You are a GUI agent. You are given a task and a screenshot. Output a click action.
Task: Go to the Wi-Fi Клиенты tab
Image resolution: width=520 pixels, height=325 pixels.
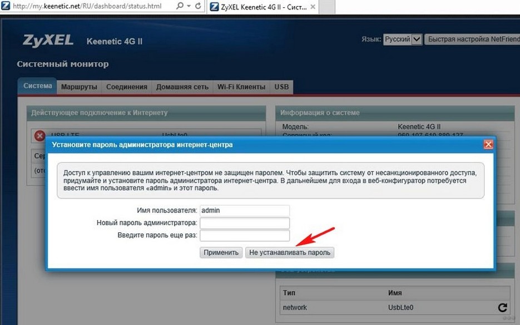click(241, 87)
